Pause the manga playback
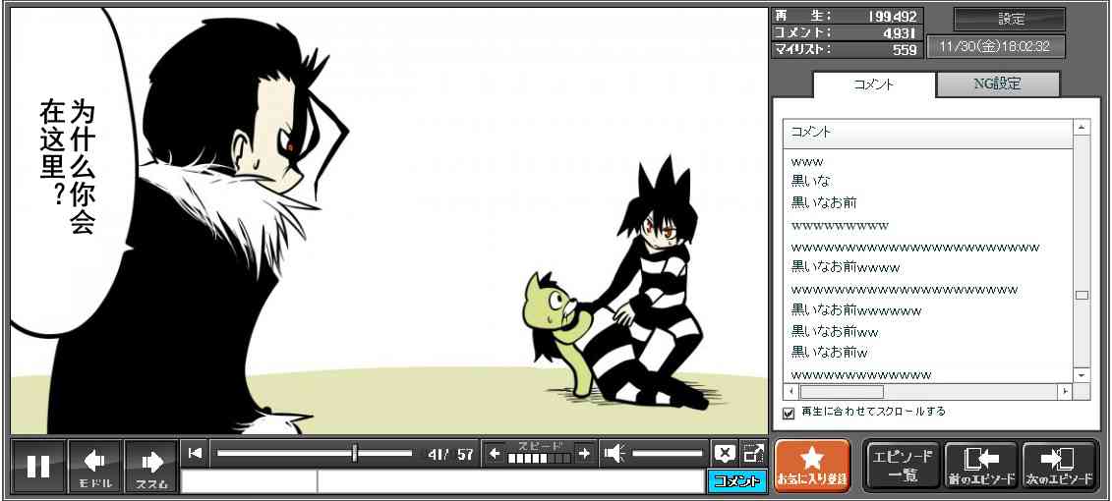The image size is (1112, 501). pyautogui.click(x=38, y=467)
